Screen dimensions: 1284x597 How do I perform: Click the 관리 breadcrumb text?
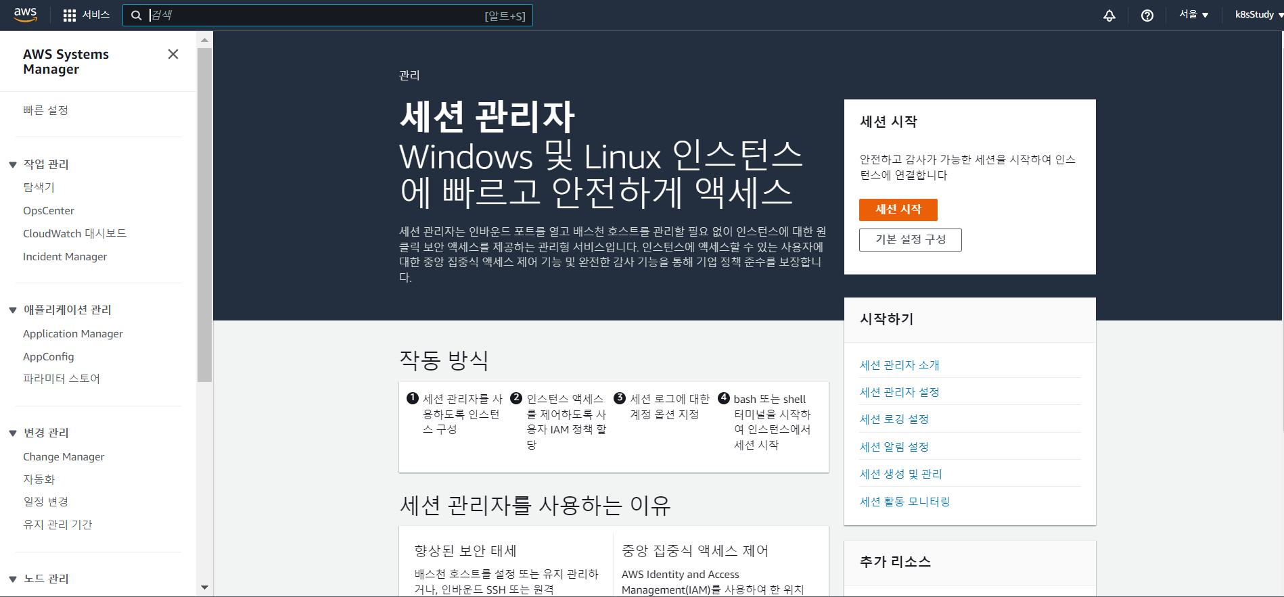pos(409,75)
